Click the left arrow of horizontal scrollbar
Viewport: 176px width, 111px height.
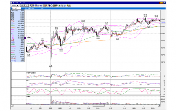(x=12, y=106)
